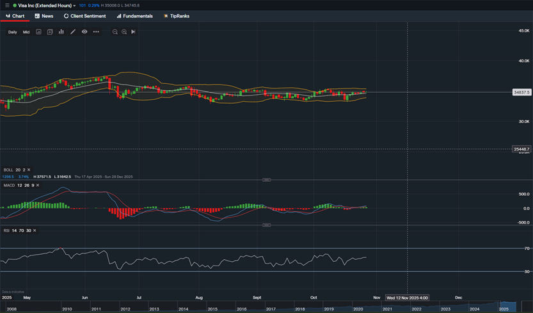Click the chart indicators bar icon
The image size is (533, 313).
[x=61, y=32]
